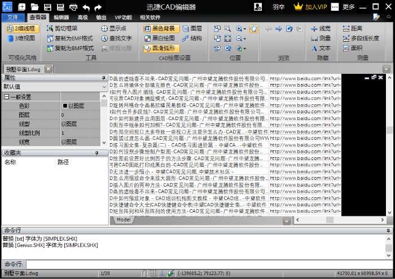
Task: Choose 复制为EMF格式 copy tool
Action: [x=70, y=38]
